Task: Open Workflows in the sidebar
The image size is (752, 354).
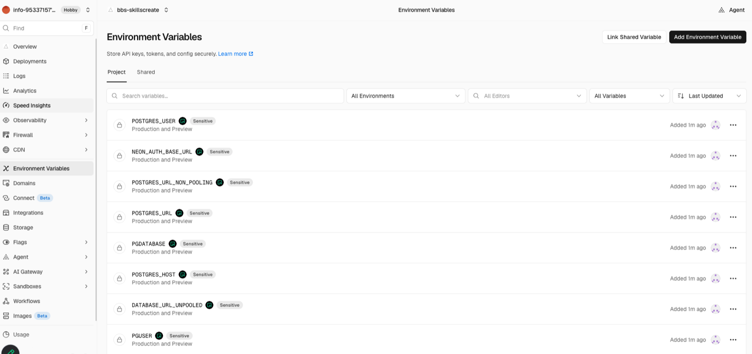Action: (x=47, y=301)
